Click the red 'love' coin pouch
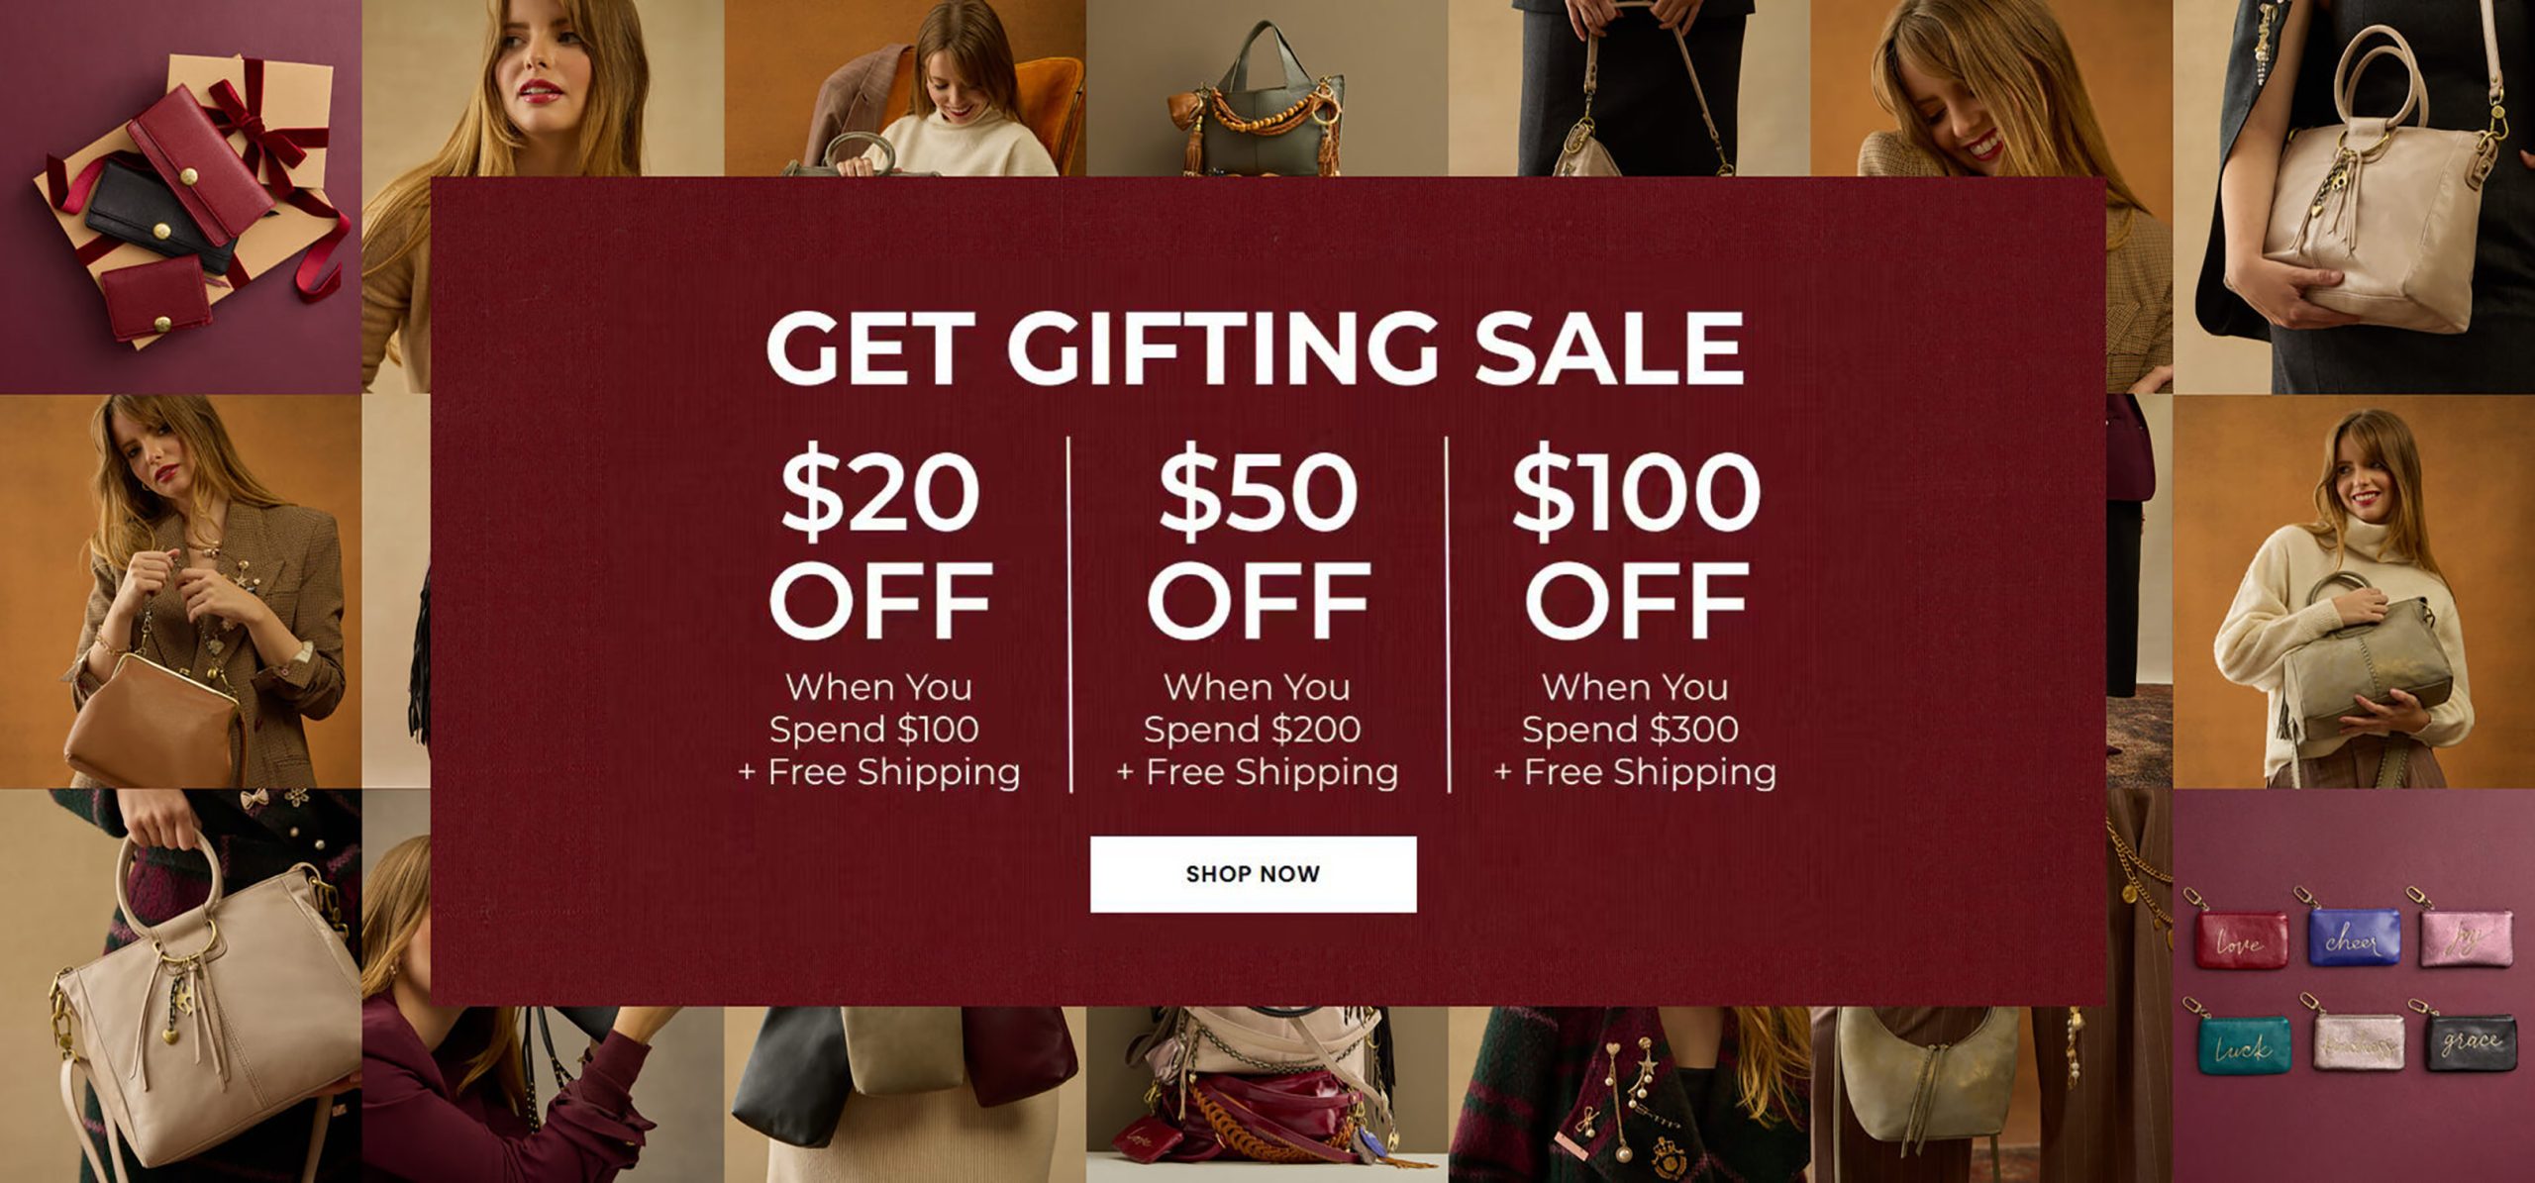 (2240, 940)
